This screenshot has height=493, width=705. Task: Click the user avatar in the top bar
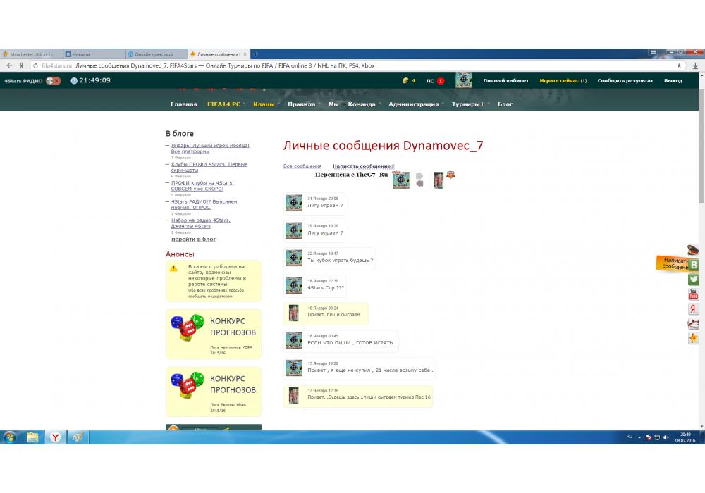464,80
